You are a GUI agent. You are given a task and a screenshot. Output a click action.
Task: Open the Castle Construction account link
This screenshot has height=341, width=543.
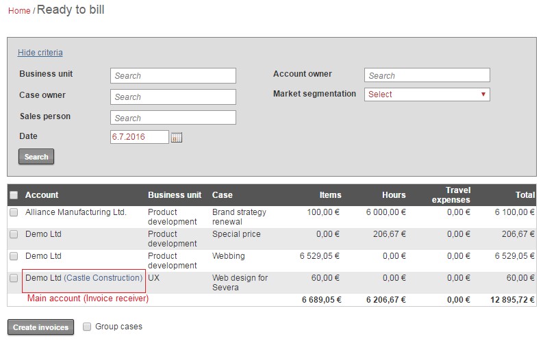pyautogui.click(x=103, y=278)
